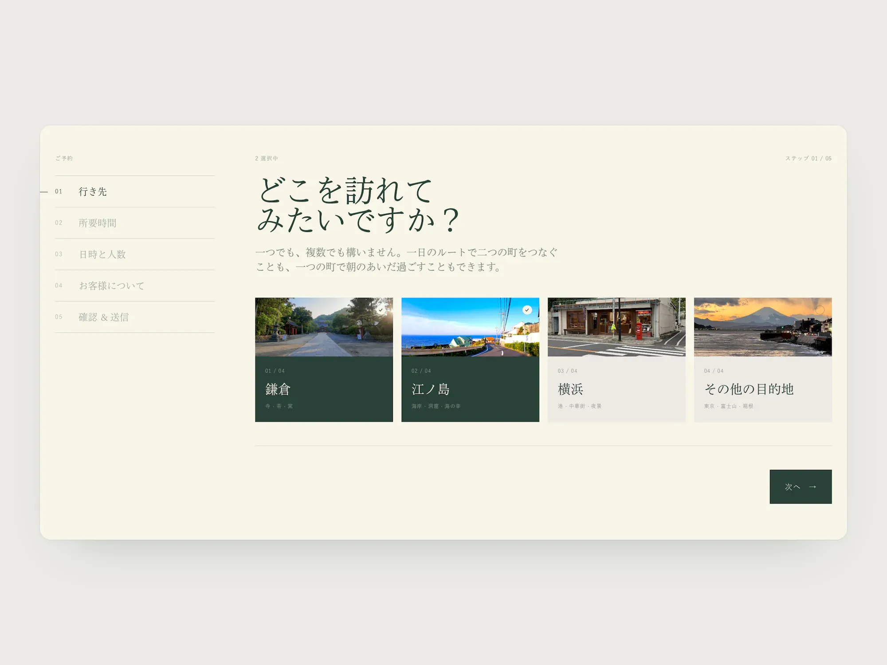Go to step 02 所要時間

[x=135, y=223]
